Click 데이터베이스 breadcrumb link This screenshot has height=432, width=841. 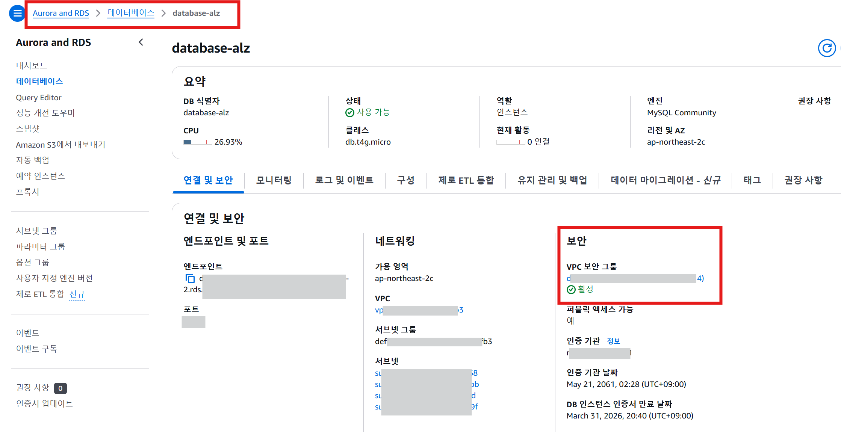click(131, 13)
